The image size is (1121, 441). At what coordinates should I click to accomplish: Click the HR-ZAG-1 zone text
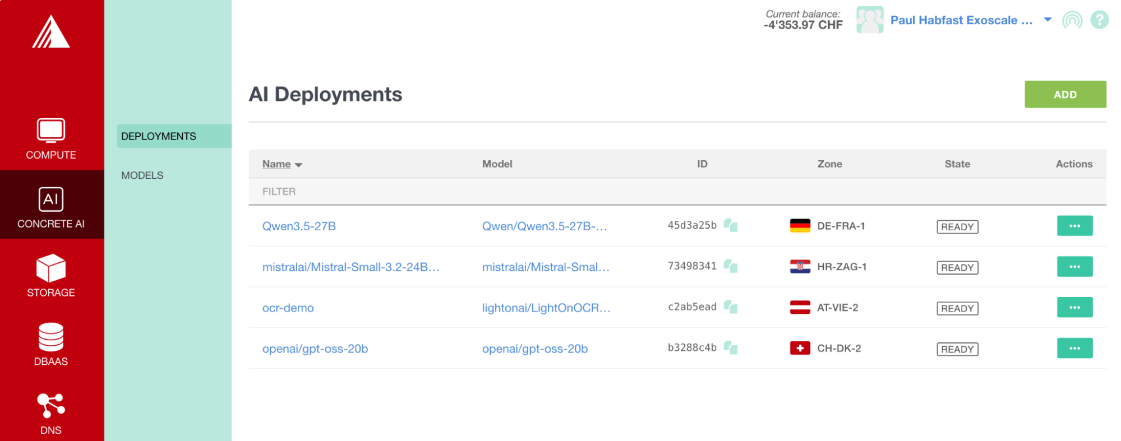click(x=842, y=267)
